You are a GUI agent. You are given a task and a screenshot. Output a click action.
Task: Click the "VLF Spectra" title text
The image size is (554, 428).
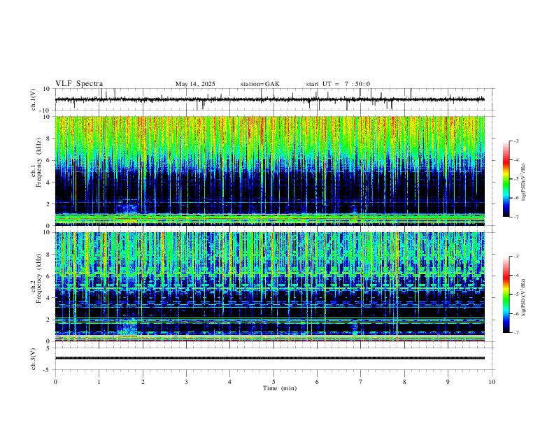[x=79, y=84]
